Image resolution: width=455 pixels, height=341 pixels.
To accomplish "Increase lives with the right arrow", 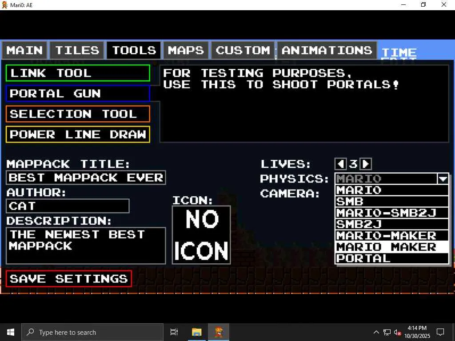I will click(x=366, y=164).
